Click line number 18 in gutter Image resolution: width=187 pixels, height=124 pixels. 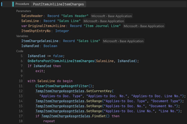click(21, 121)
